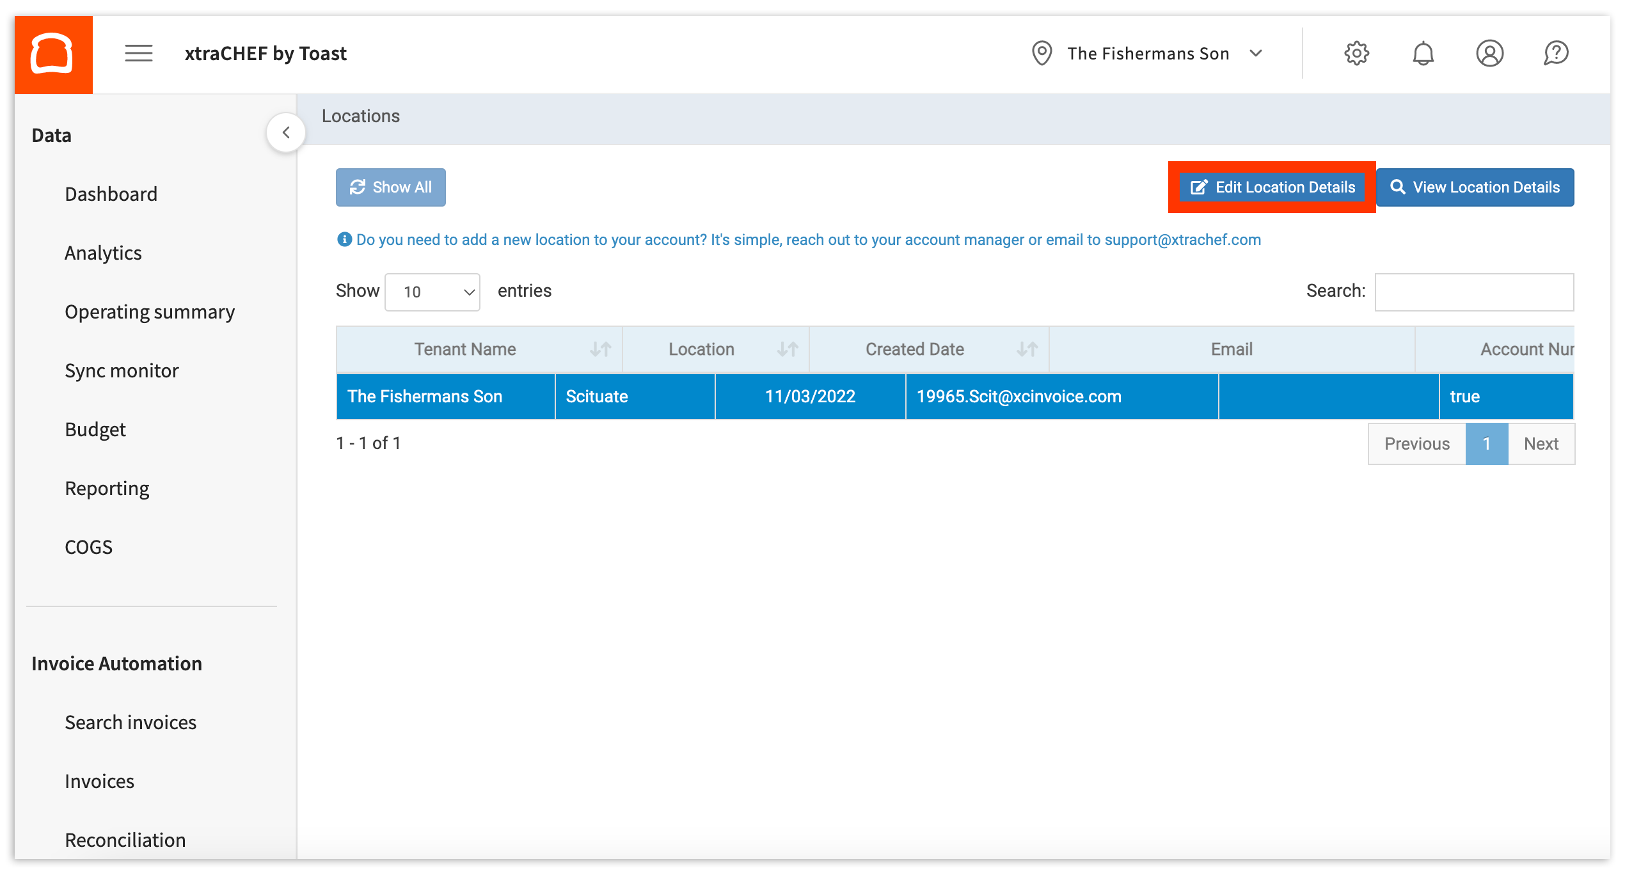Click the sidebar collapse toggle arrow
This screenshot has height=875, width=1625.
tap(285, 132)
